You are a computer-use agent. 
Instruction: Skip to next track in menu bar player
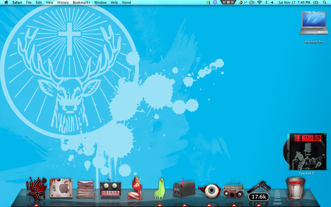point(232,2)
